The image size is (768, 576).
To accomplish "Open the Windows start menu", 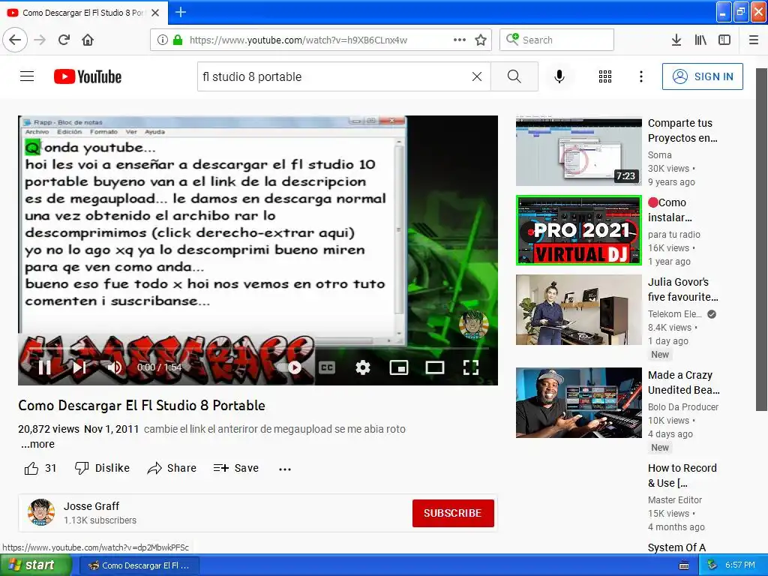I will click(35, 565).
